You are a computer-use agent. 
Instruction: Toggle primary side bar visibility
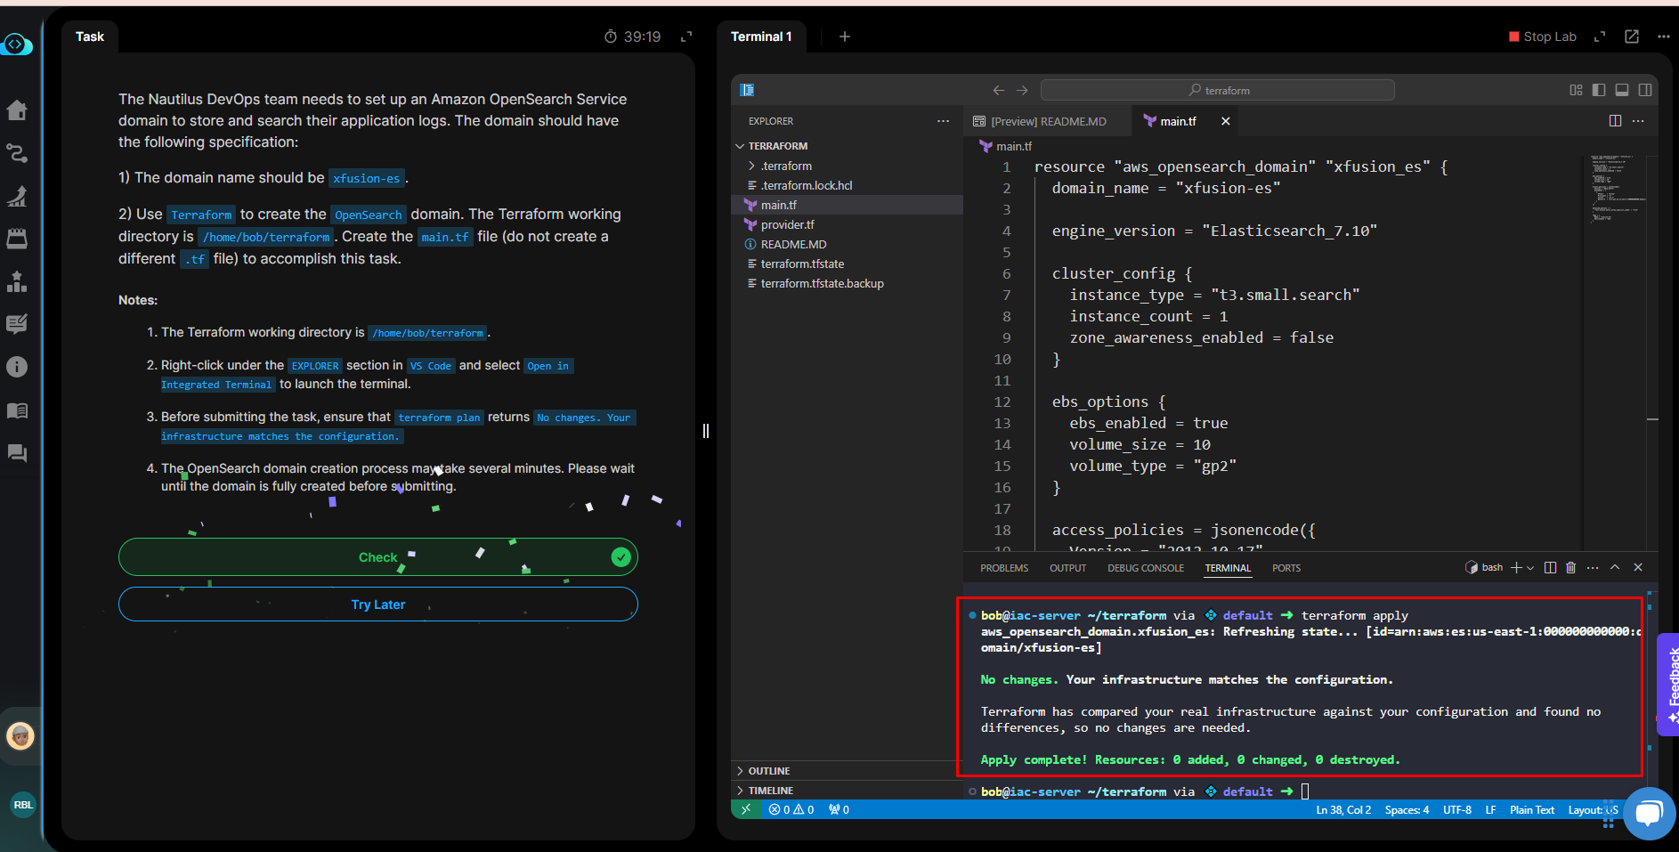pyautogui.click(x=1599, y=90)
